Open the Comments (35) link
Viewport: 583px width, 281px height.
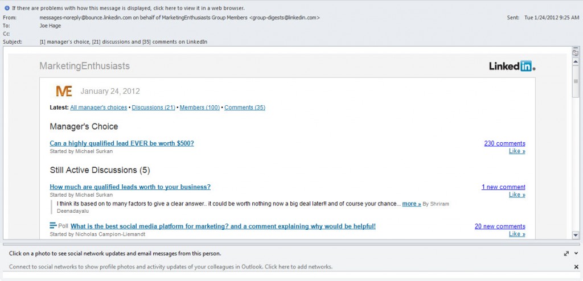pyautogui.click(x=245, y=108)
